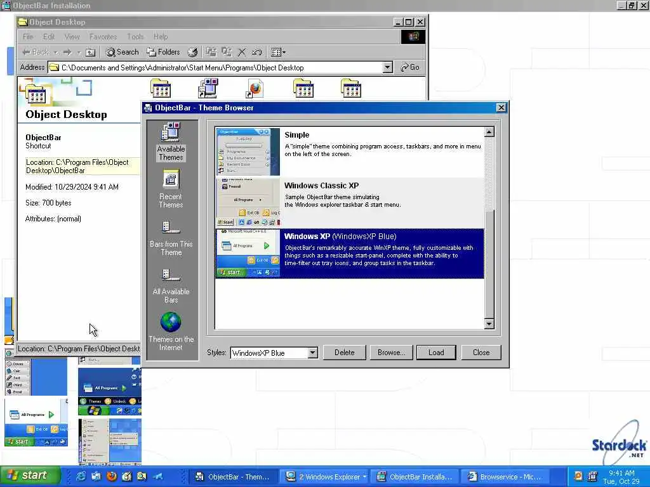Screen dimensions: 650x487
Task: Toggle the Folders pane button
Action: coord(163,52)
